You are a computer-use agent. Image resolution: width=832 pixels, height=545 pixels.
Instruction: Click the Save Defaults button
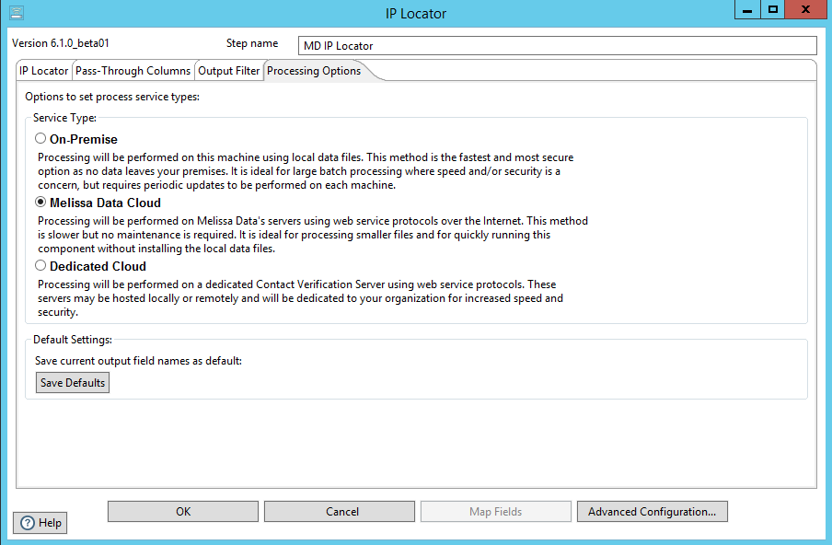pos(73,383)
